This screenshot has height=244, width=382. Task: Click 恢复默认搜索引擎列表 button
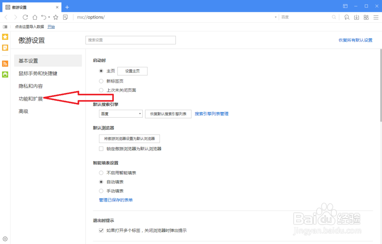[168, 114]
